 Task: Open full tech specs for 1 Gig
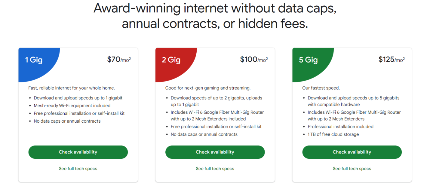pos(78,169)
